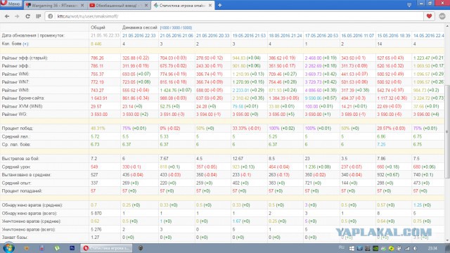Click overall Рейтинг WN8 value 743.27
The image size is (450, 253).
[97, 90]
